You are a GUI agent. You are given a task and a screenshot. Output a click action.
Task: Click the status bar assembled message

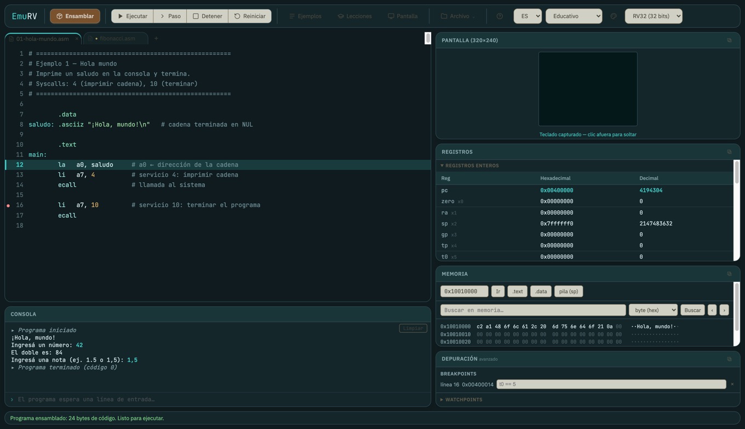[87, 419]
